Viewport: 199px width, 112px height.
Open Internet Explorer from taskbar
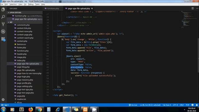pos(58,109)
